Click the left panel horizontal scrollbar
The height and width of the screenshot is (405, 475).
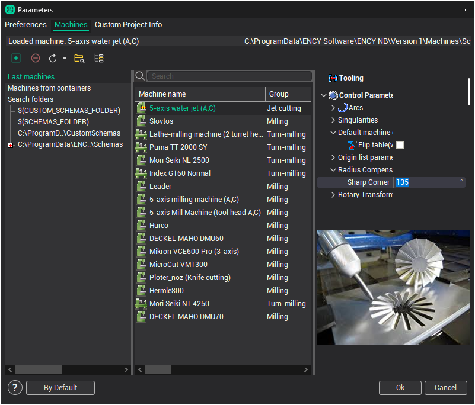tap(39, 369)
